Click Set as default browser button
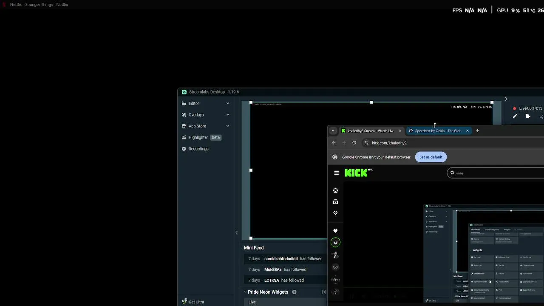The height and width of the screenshot is (306, 544). coord(431,157)
